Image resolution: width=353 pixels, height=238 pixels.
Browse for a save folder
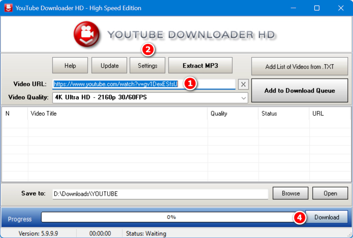pos(291,193)
